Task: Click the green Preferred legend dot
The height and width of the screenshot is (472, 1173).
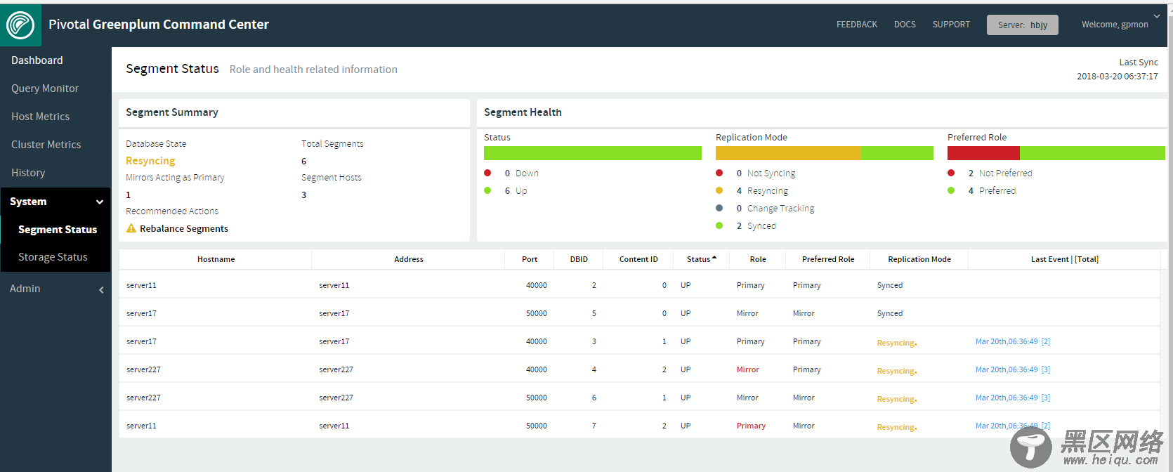Action: (951, 190)
